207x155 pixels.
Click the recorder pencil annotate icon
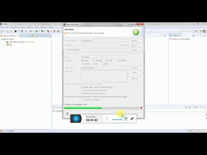tap(132, 119)
